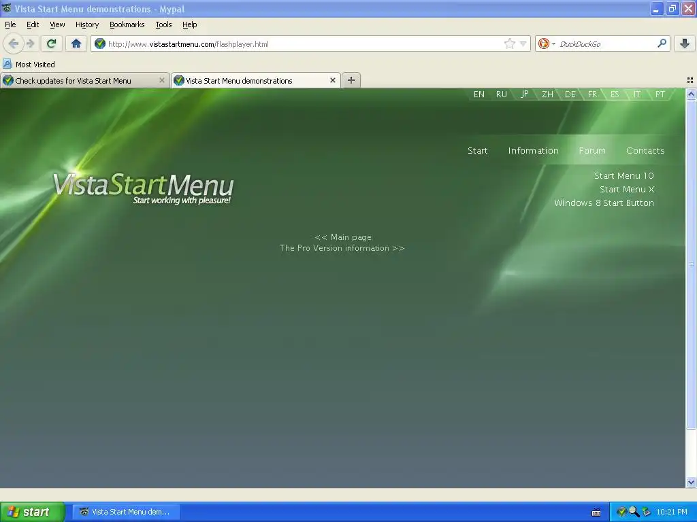
Task: Click the on-screen keyboard taskbar icon
Action: click(x=596, y=512)
